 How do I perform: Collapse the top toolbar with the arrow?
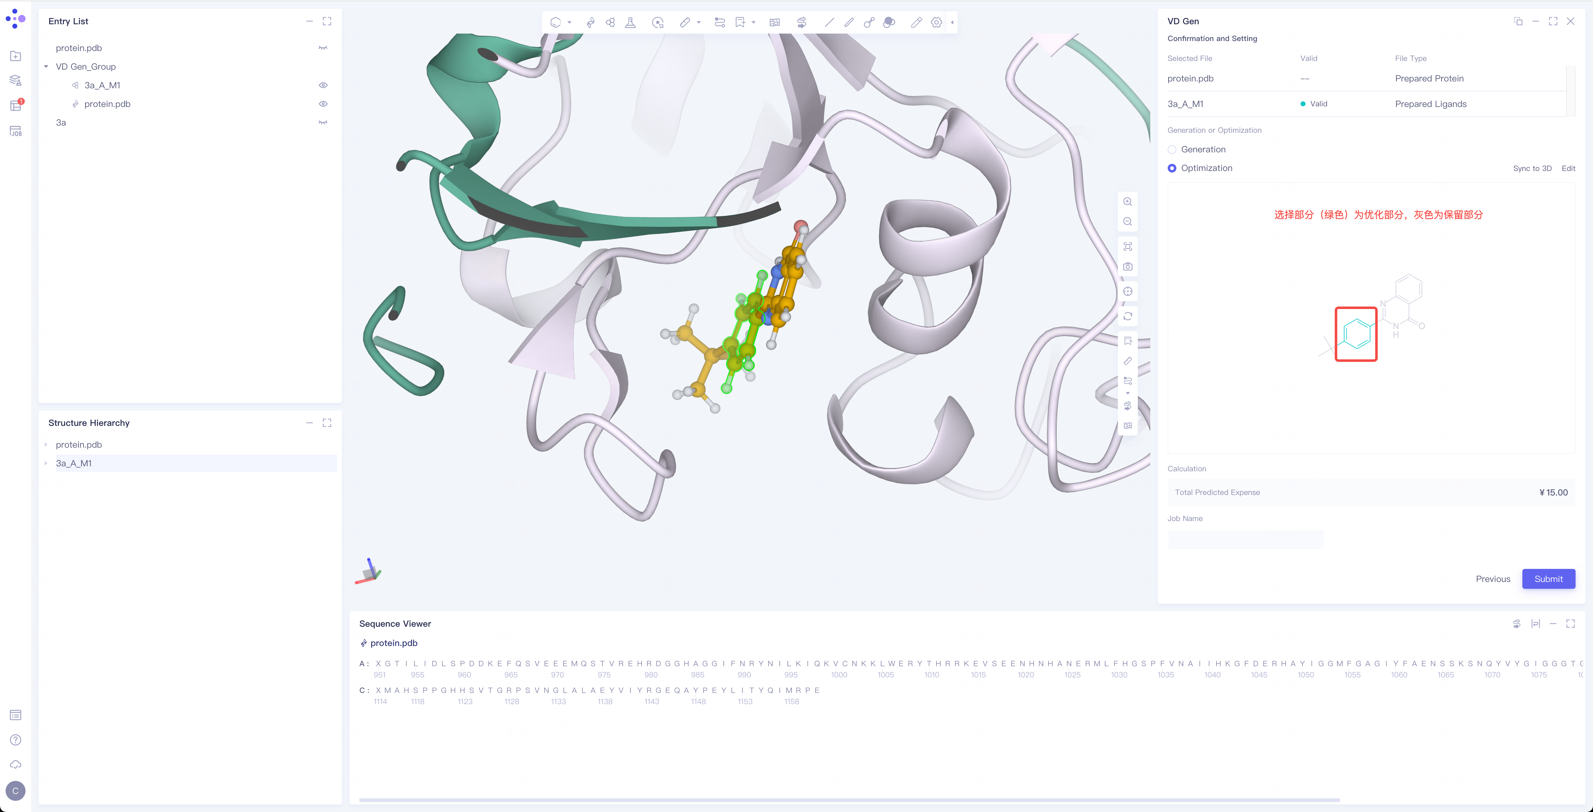tap(952, 22)
